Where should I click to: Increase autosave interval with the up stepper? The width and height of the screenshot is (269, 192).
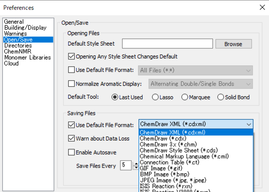(136, 164)
